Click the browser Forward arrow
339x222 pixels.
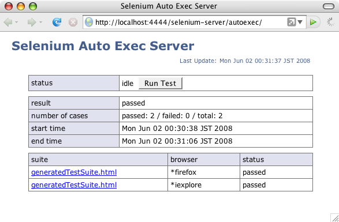tap(32, 22)
